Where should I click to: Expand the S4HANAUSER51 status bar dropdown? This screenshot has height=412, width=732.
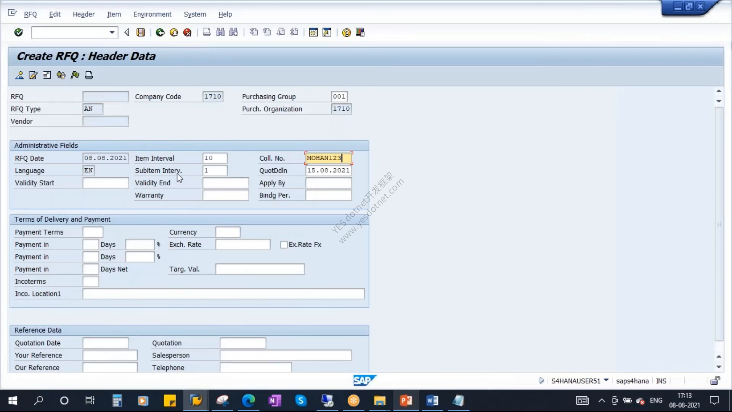click(x=606, y=380)
